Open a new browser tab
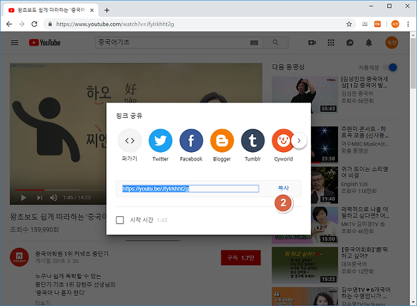 pos(107,10)
